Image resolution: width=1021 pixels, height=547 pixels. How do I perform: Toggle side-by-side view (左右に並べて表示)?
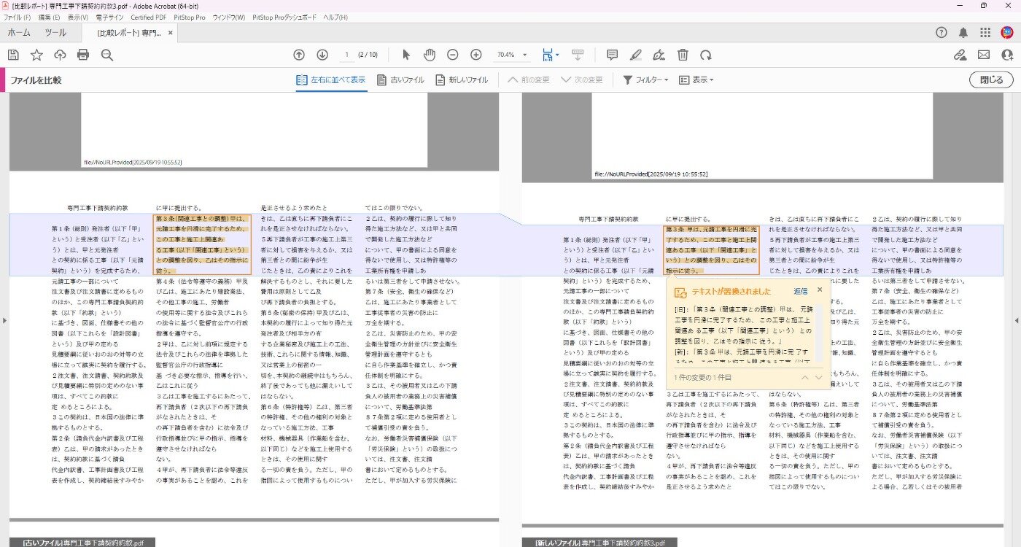pos(330,80)
